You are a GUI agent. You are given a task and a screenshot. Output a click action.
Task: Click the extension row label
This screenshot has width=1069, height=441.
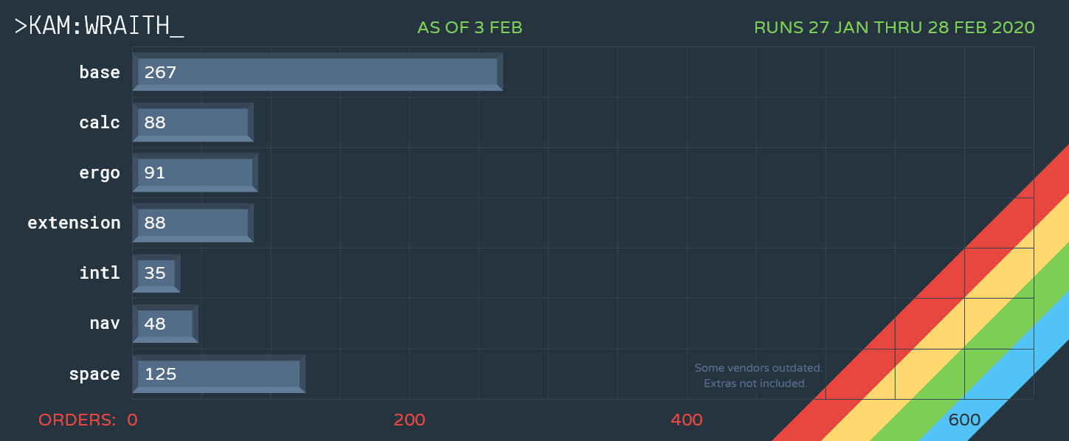pyautogui.click(x=74, y=223)
